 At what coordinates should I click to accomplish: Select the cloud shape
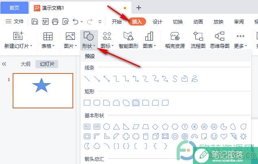97,146
